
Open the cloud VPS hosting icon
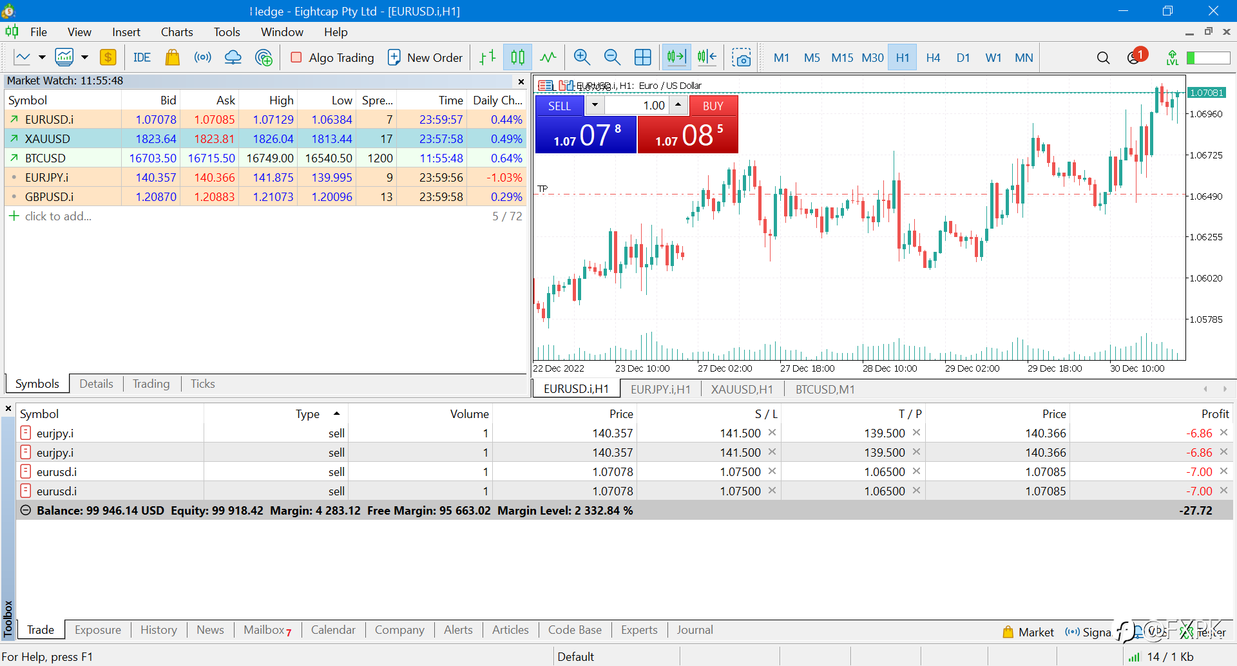pos(233,57)
